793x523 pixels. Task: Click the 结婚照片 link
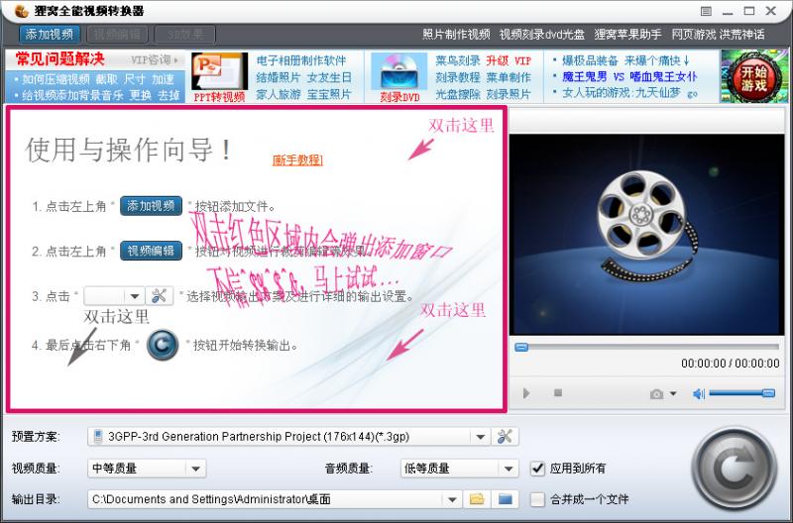coord(279,78)
